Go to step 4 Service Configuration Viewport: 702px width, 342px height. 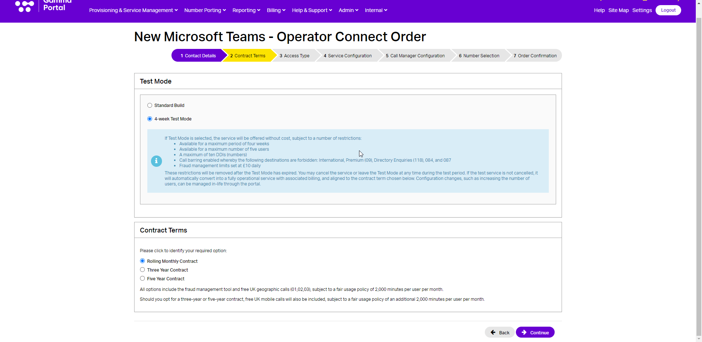click(x=348, y=55)
